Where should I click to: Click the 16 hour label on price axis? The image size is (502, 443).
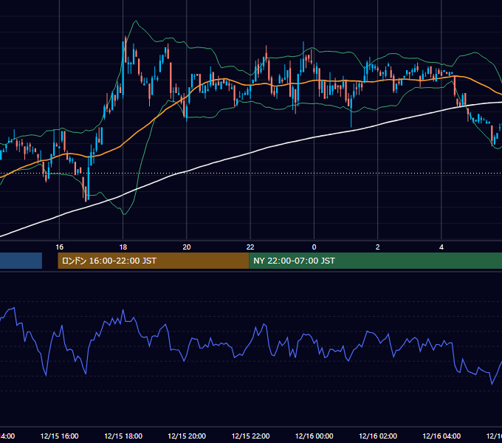coord(60,247)
